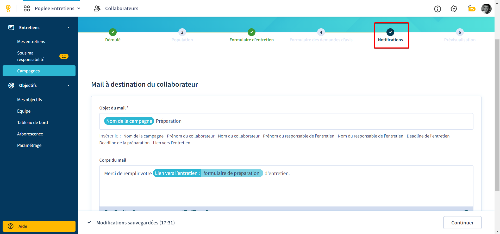
Task: Click the Entretiens chat icon in the sidebar
Action: pyautogui.click(x=11, y=27)
